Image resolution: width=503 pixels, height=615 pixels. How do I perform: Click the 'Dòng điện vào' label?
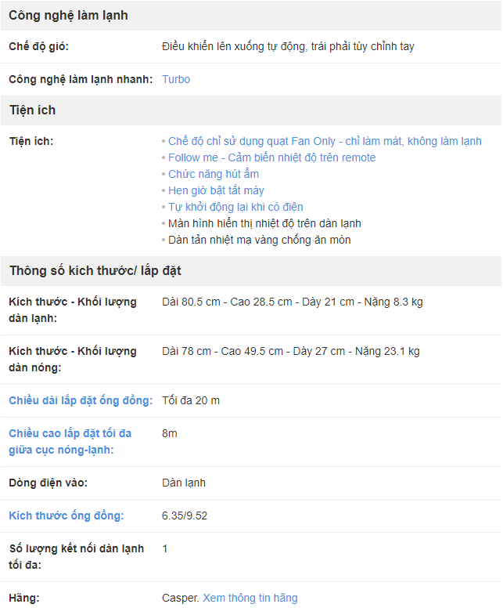(x=49, y=483)
